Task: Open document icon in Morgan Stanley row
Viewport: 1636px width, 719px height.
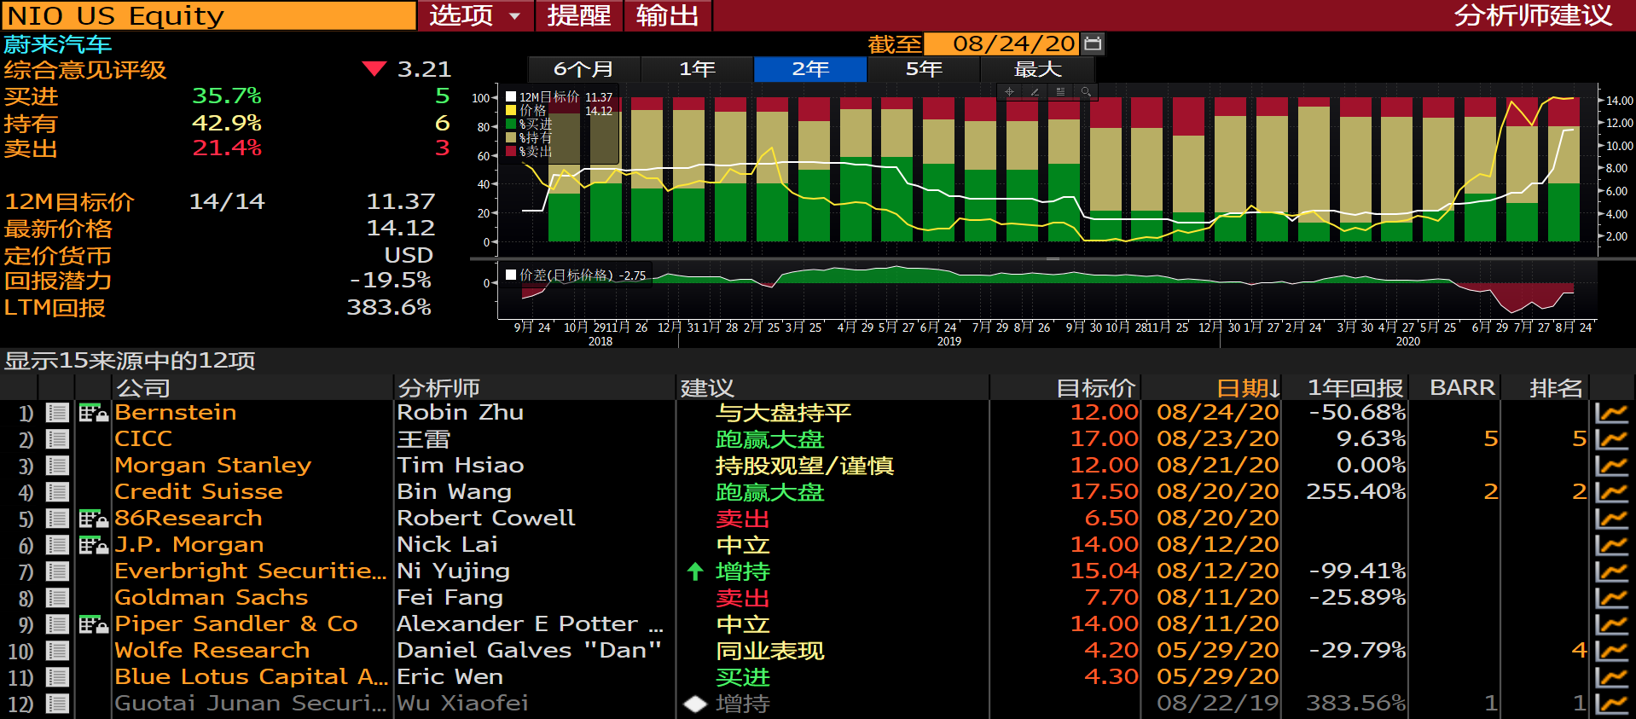Action: pyautogui.click(x=57, y=466)
